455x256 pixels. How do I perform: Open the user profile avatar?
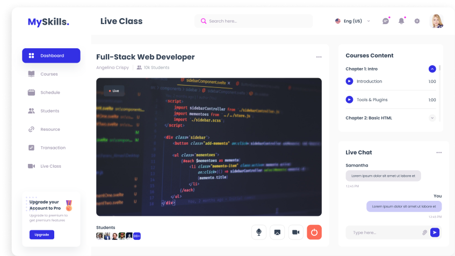[x=436, y=21]
